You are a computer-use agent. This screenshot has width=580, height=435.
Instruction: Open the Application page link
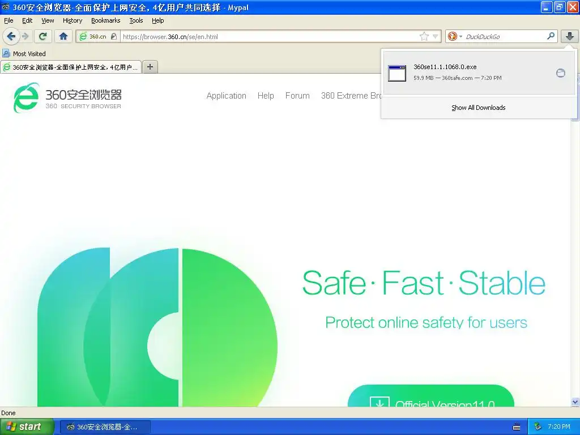[227, 95]
